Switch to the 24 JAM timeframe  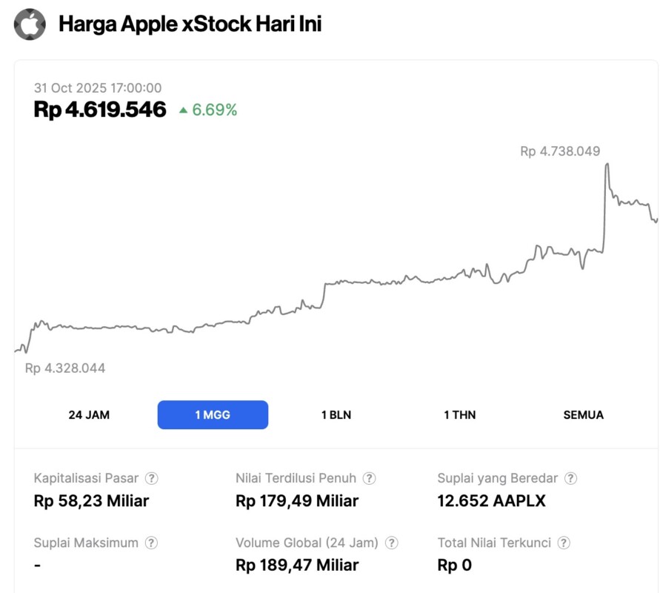coord(90,415)
